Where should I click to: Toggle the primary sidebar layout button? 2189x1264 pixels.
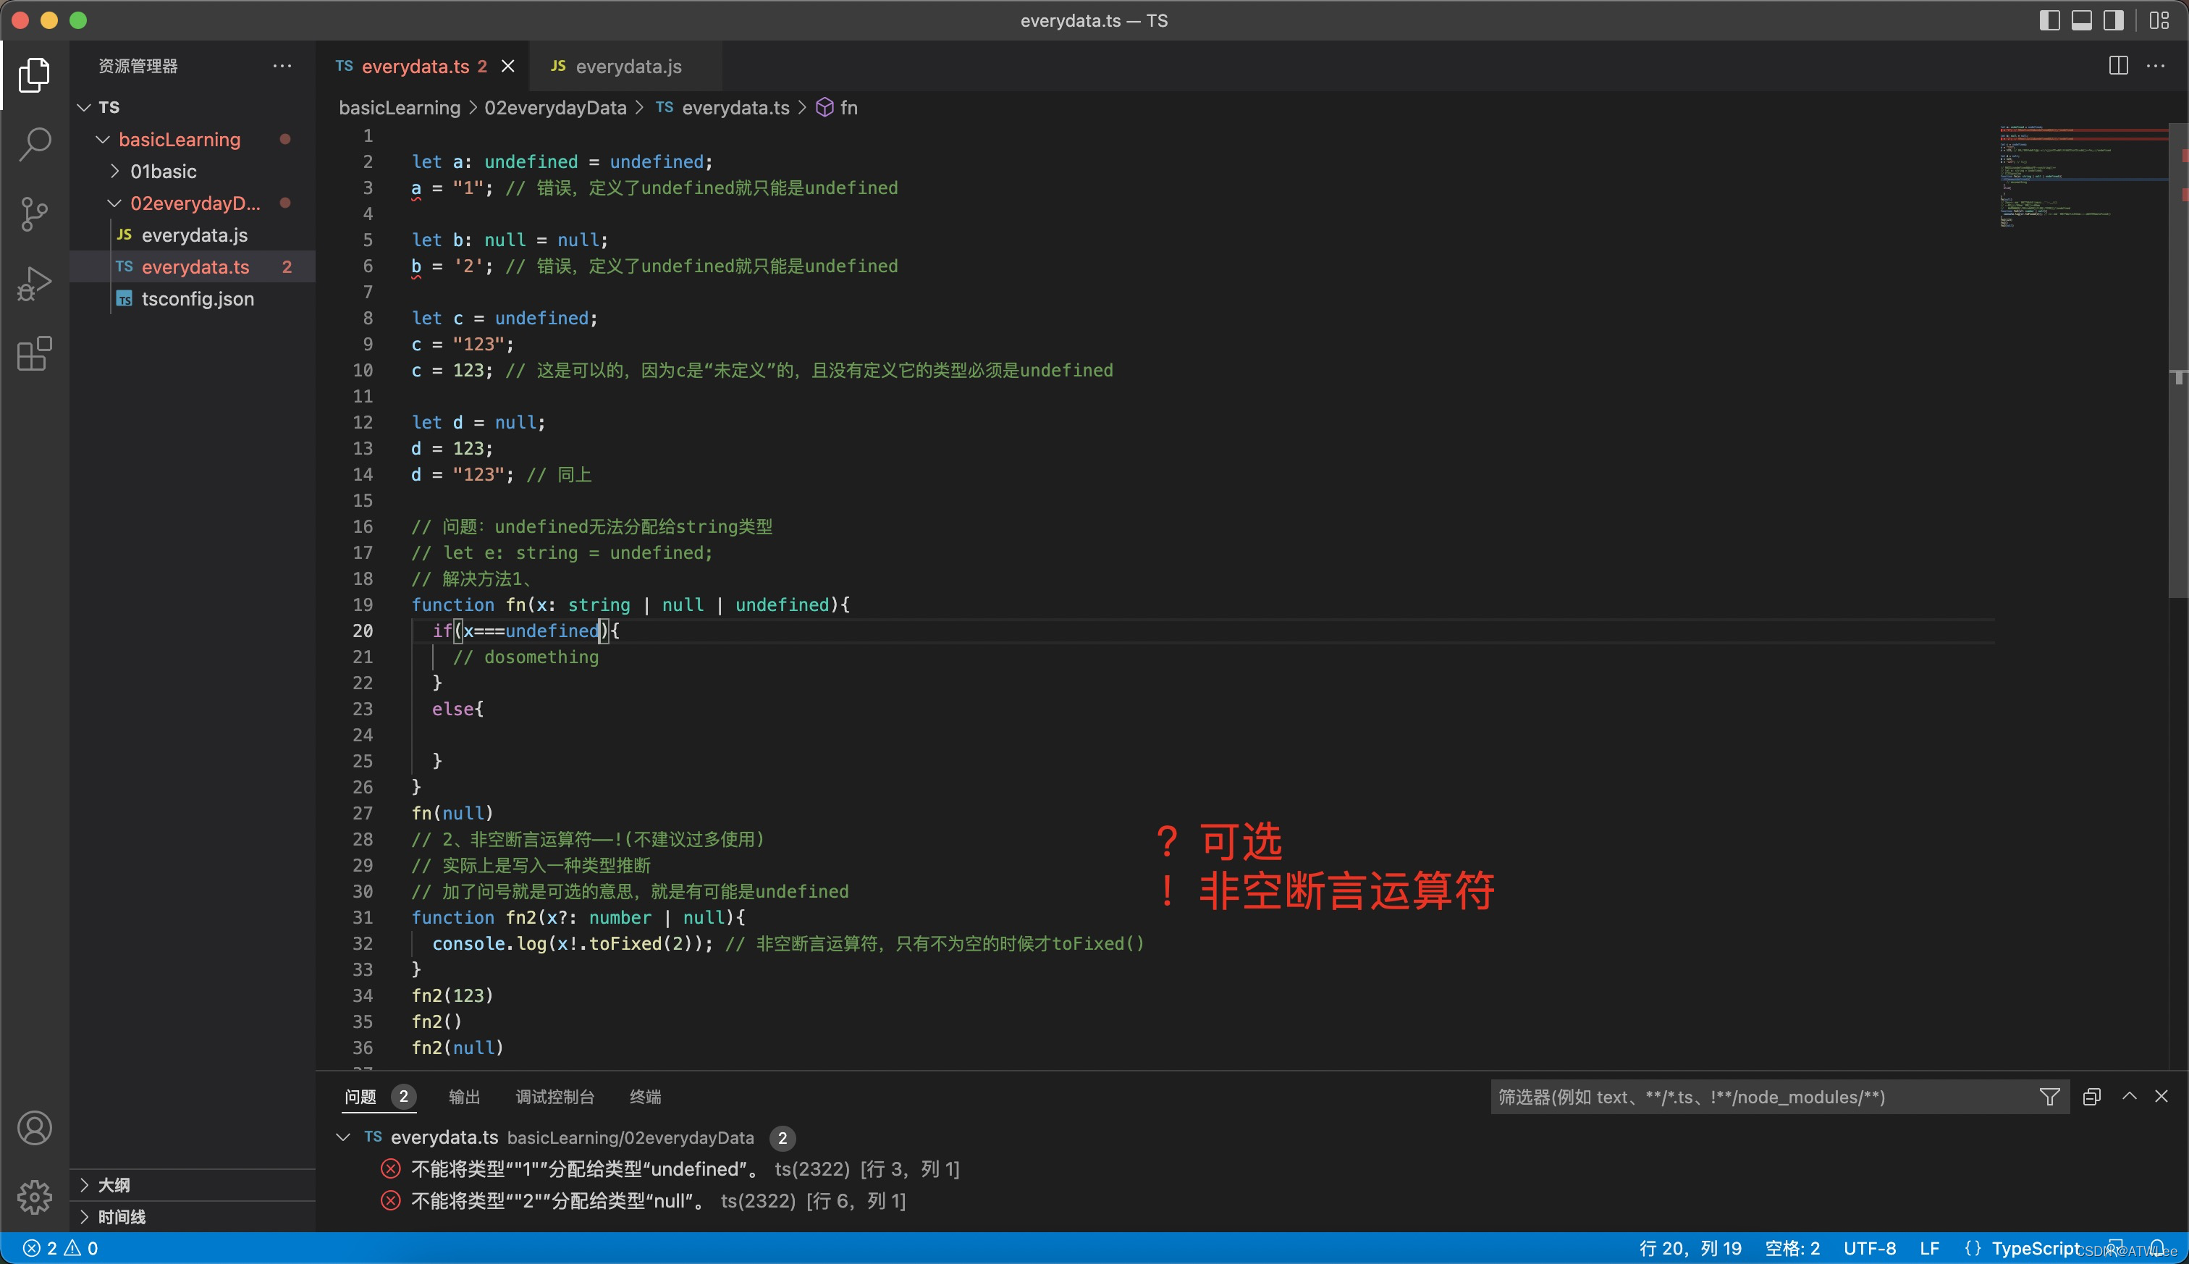coord(2049,20)
